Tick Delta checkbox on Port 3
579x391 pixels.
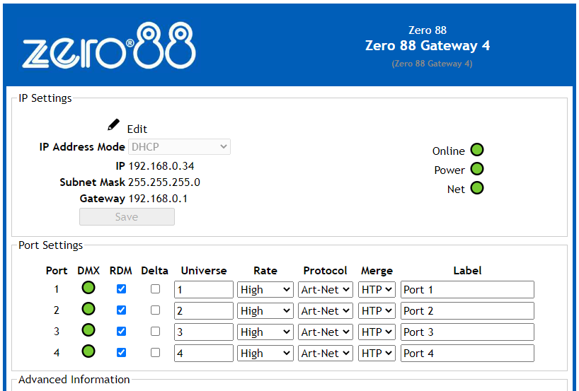point(156,331)
